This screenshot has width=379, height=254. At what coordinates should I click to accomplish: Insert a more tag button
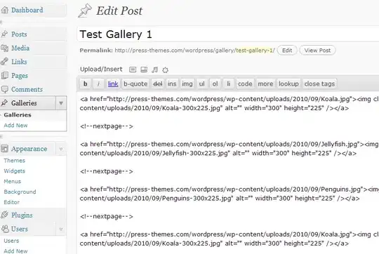coord(265,84)
